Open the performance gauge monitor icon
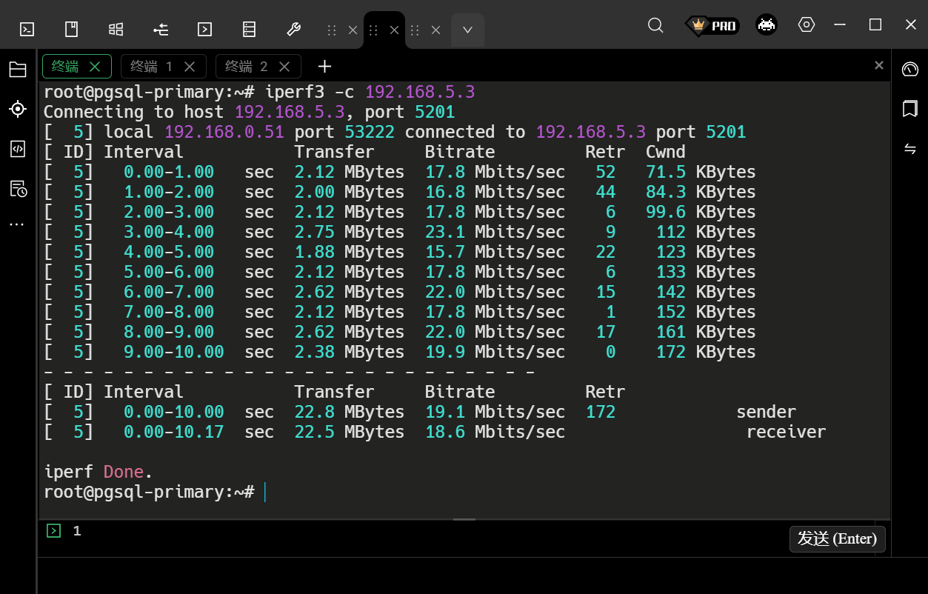Viewport: 928px width, 594px height. pyautogui.click(x=909, y=70)
